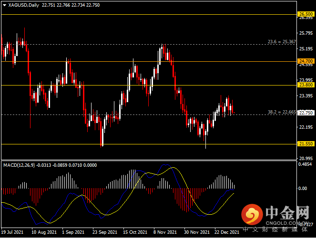This screenshot has width=316, height=238.
Task: Click the 23.395 price scale value
Action: 306,96
